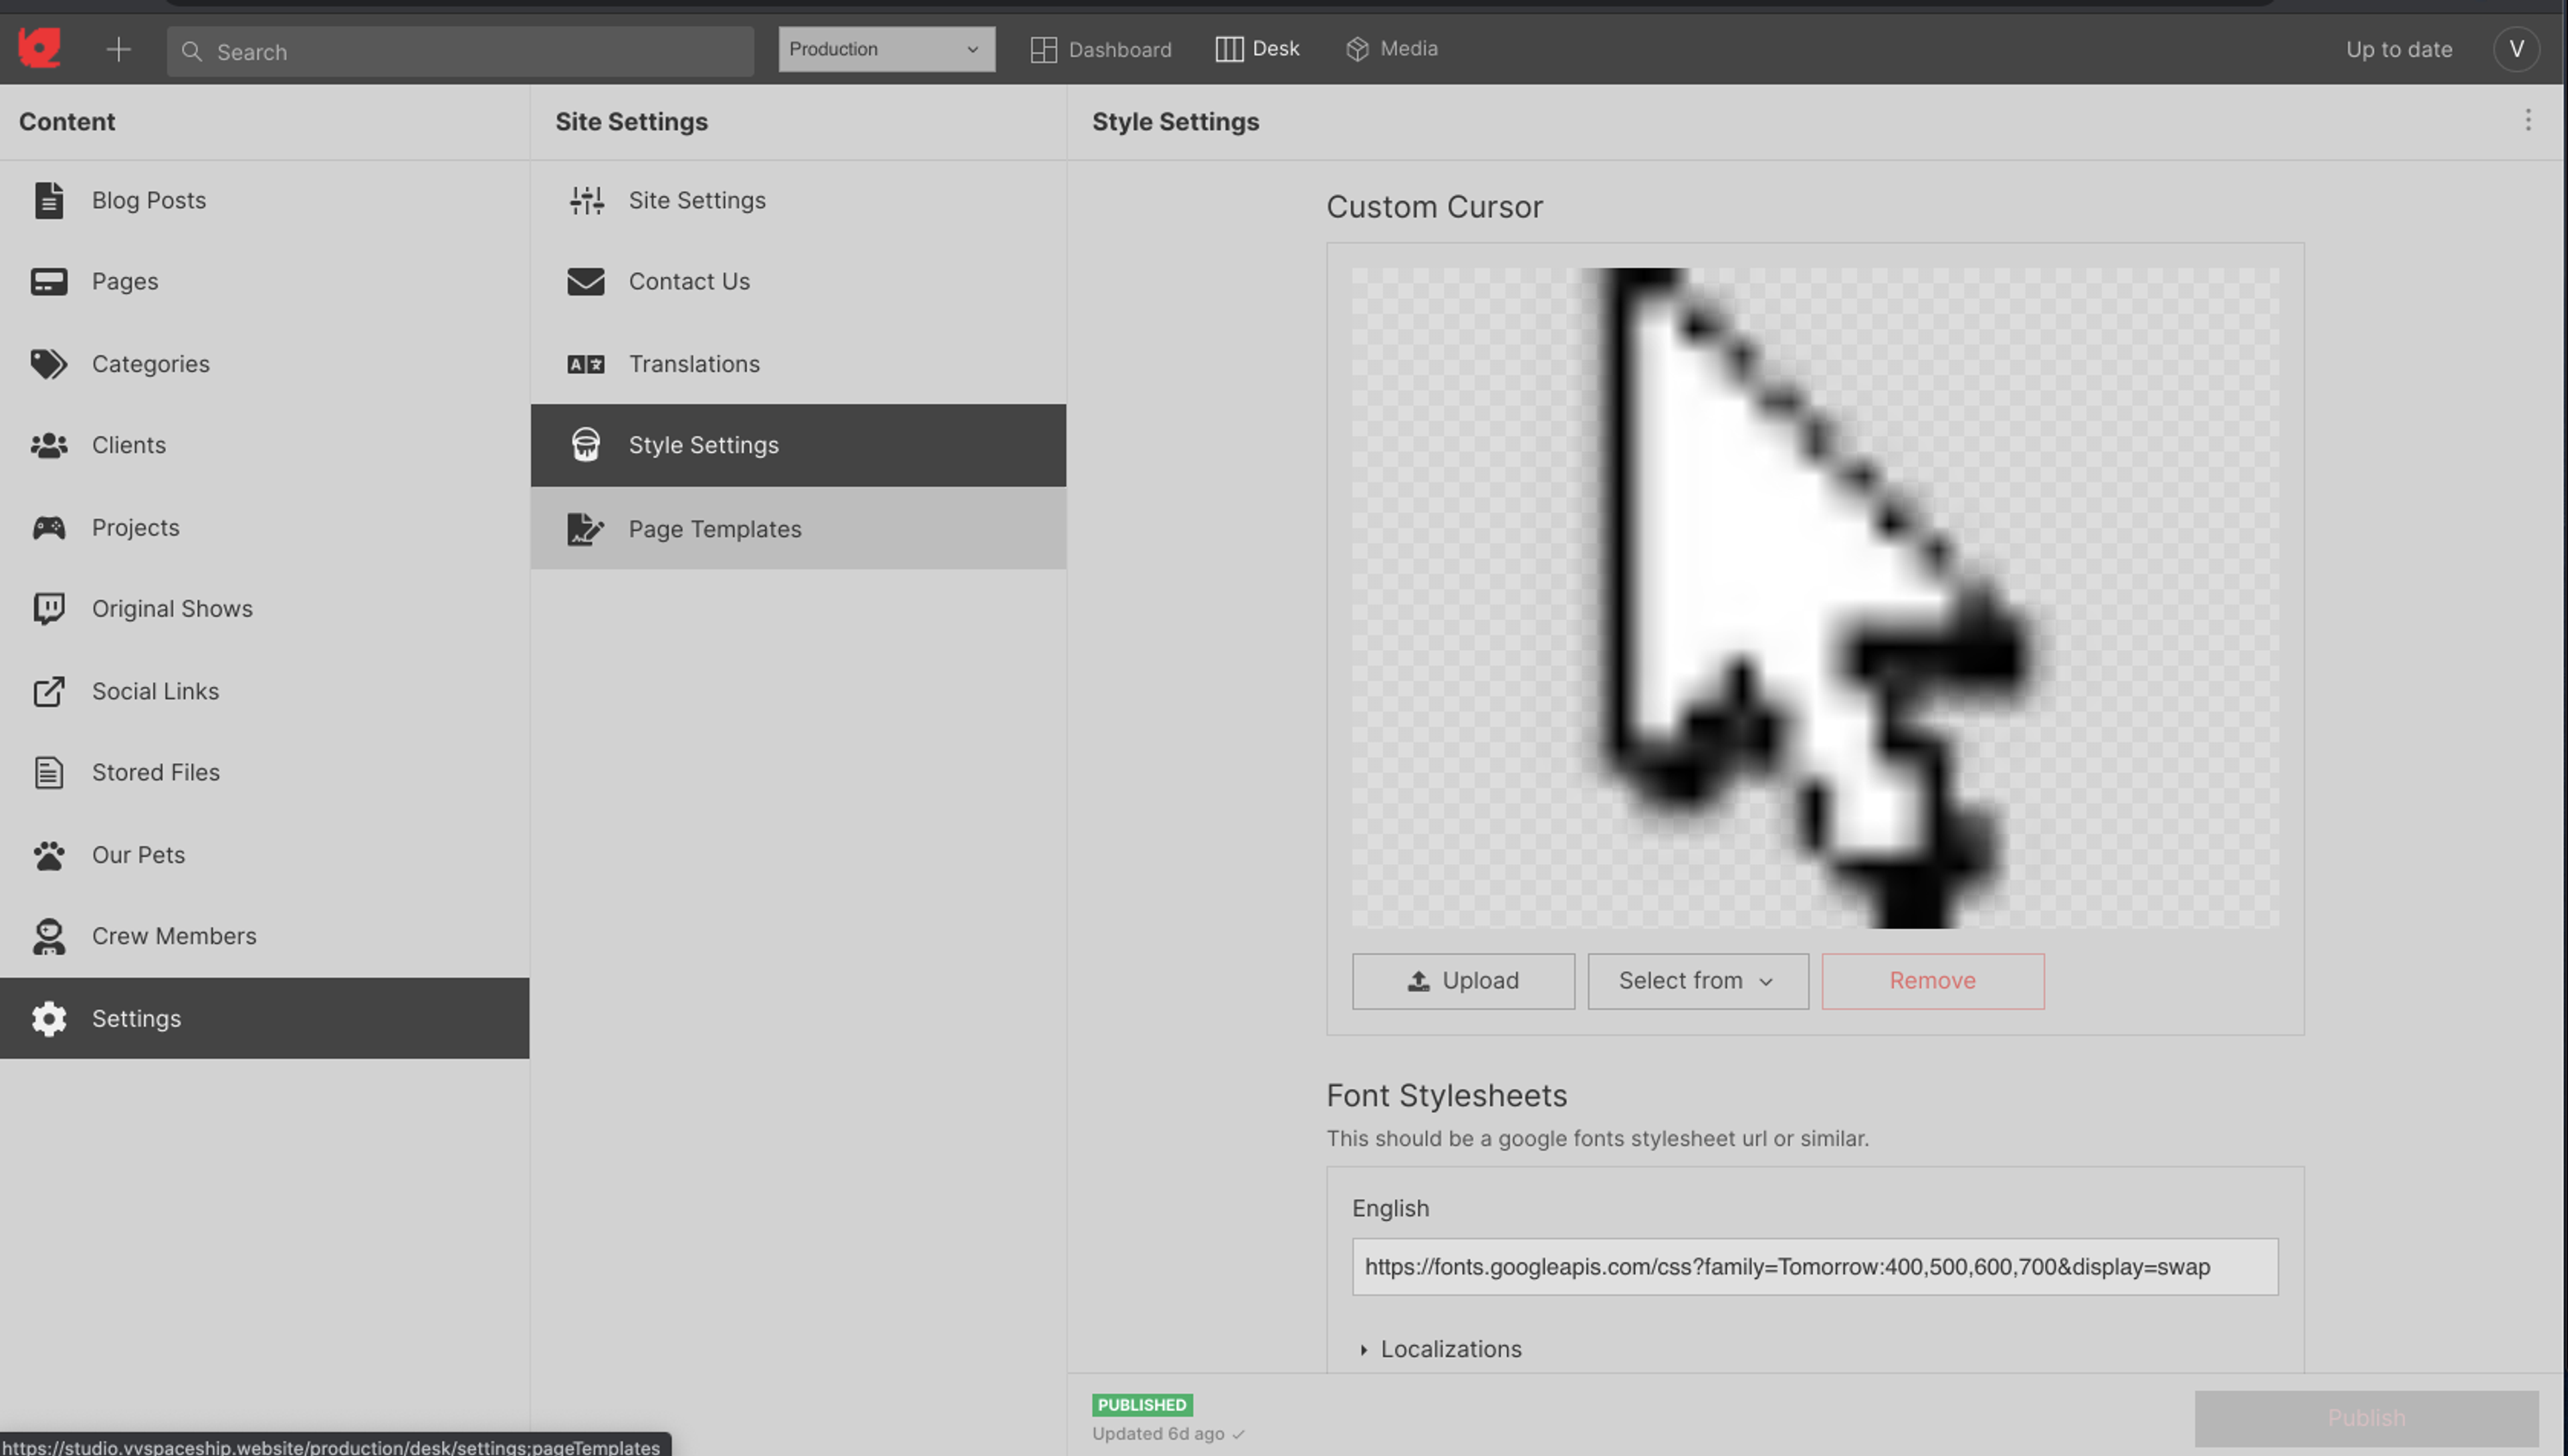Click the font stylesheet URL input field

[1813, 1265]
